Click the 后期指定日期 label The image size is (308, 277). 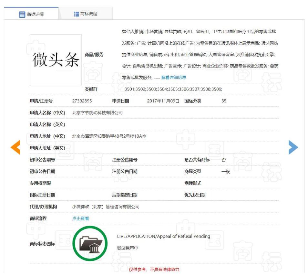click(125, 195)
